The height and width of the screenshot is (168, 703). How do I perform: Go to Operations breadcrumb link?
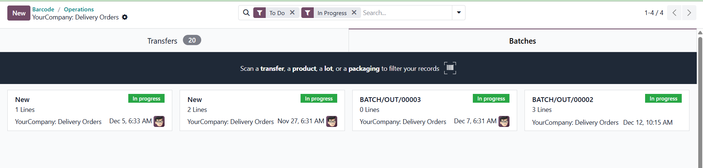click(x=79, y=9)
